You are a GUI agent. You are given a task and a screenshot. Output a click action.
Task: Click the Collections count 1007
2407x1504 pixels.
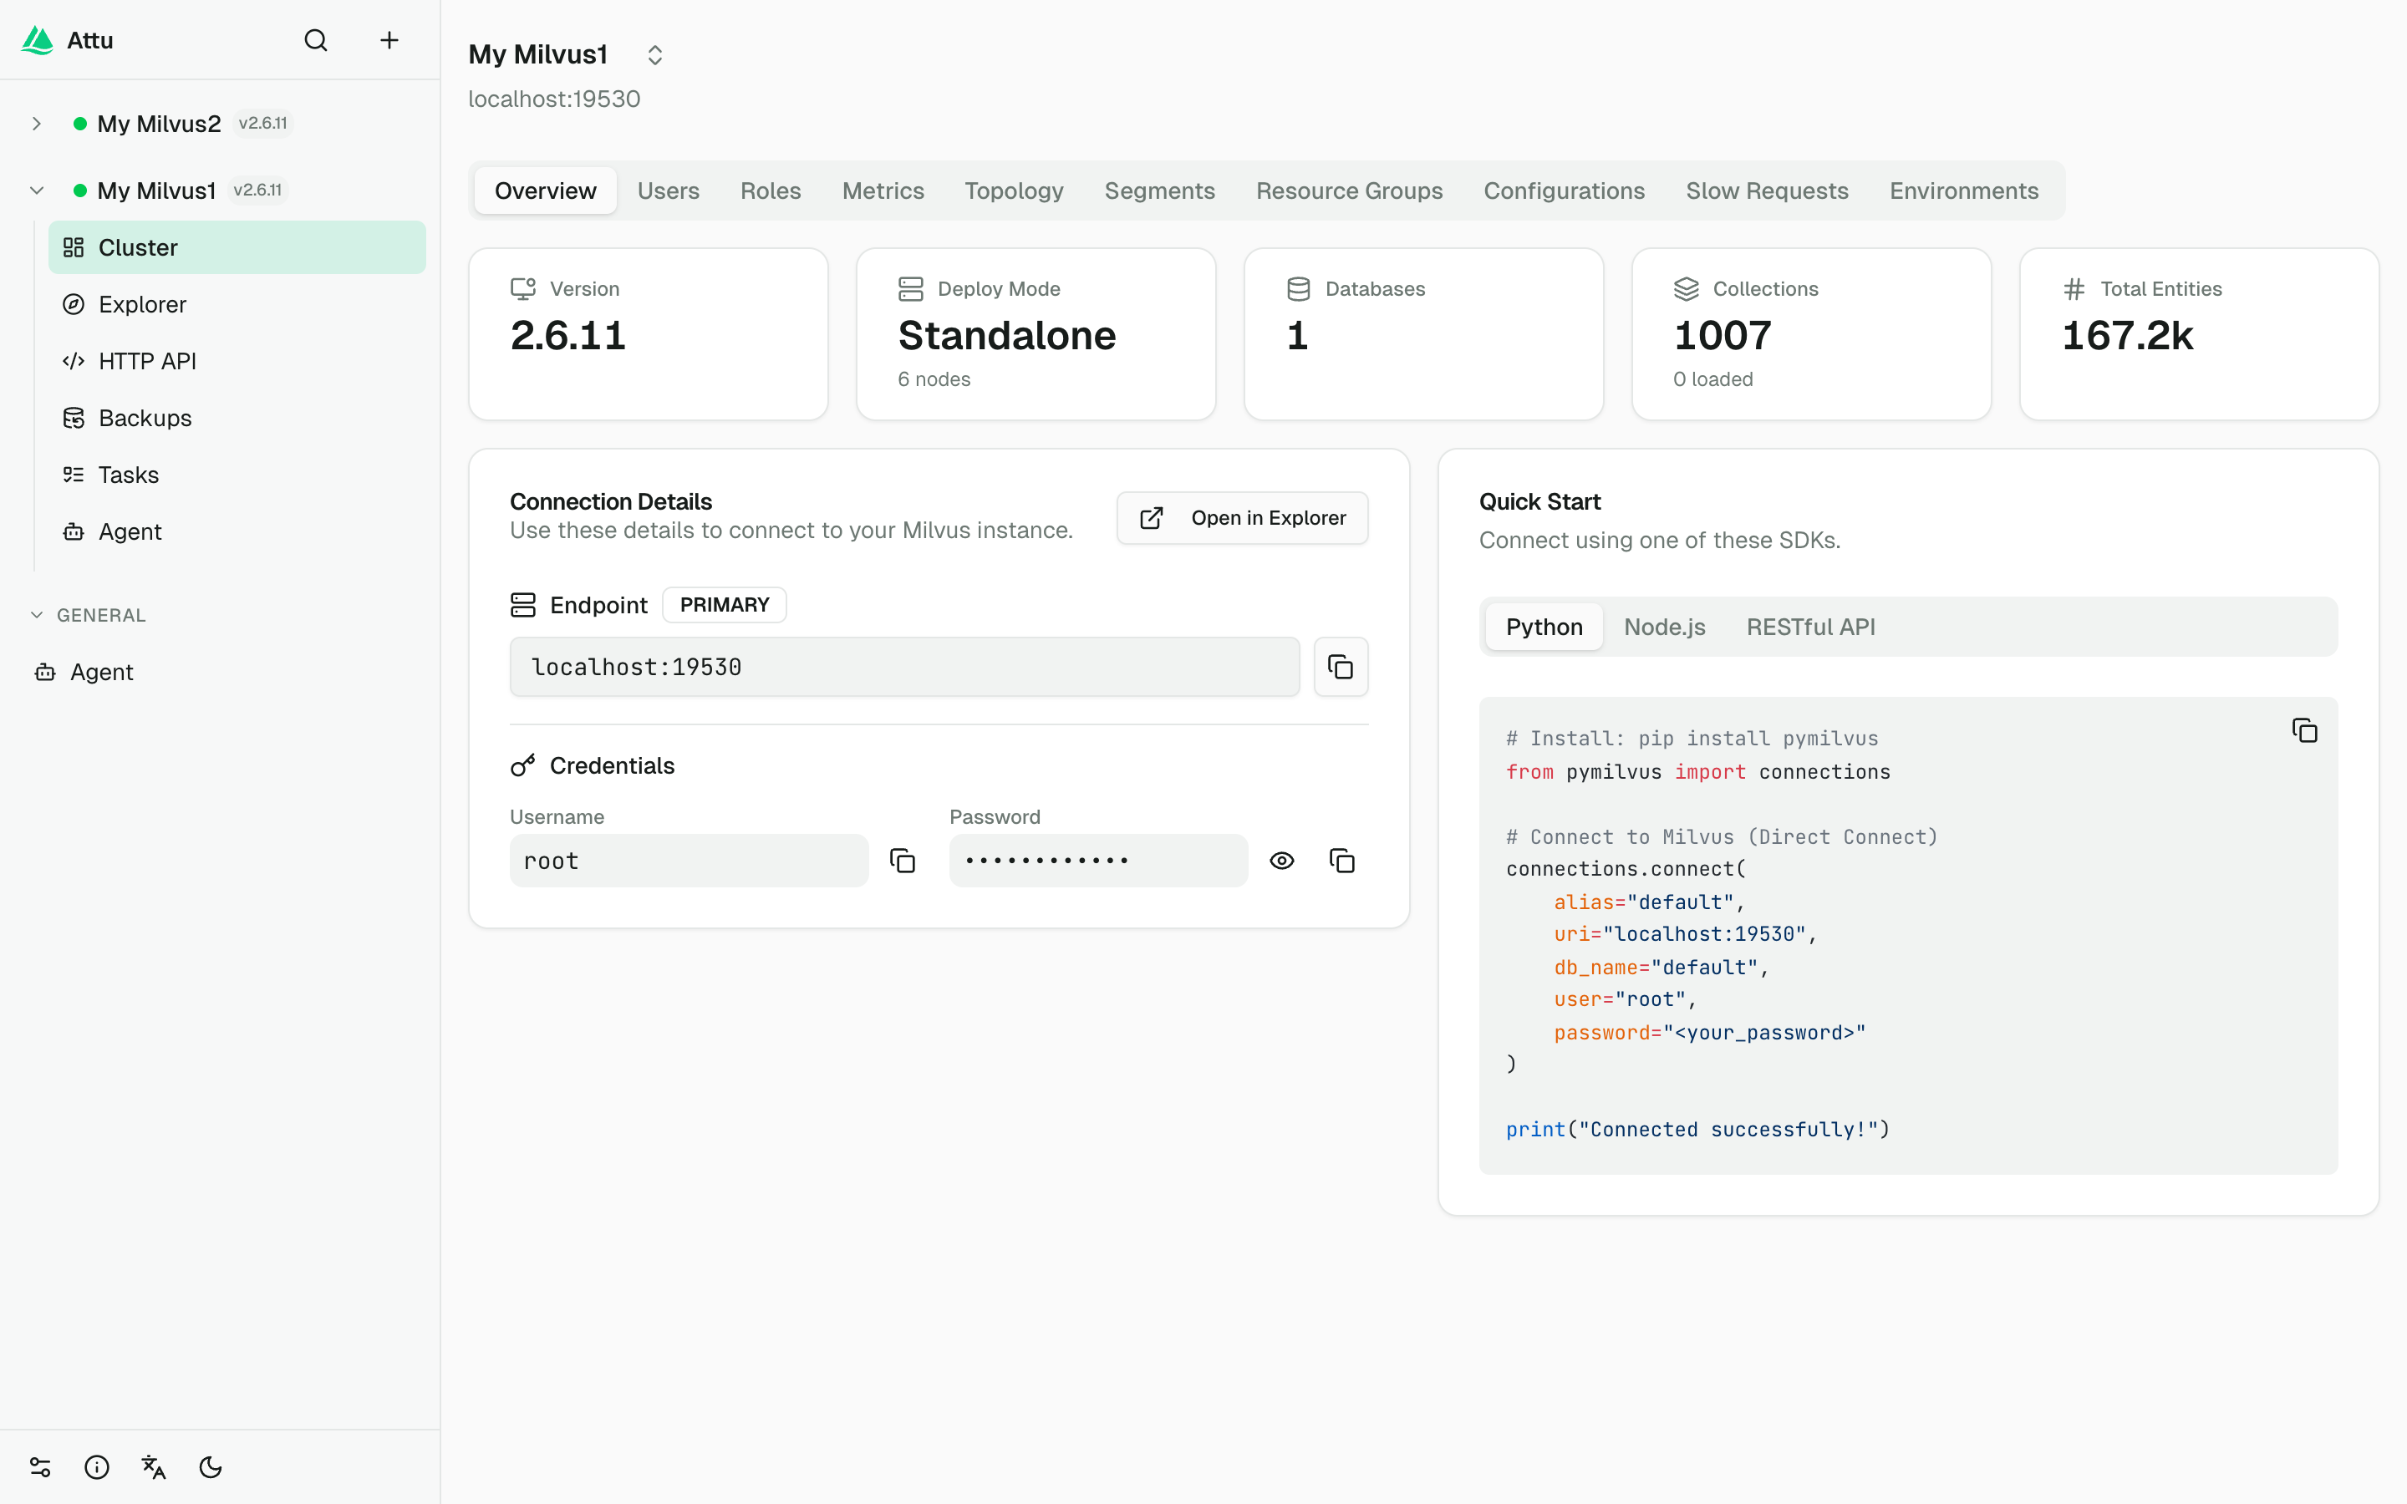click(x=1723, y=336)
